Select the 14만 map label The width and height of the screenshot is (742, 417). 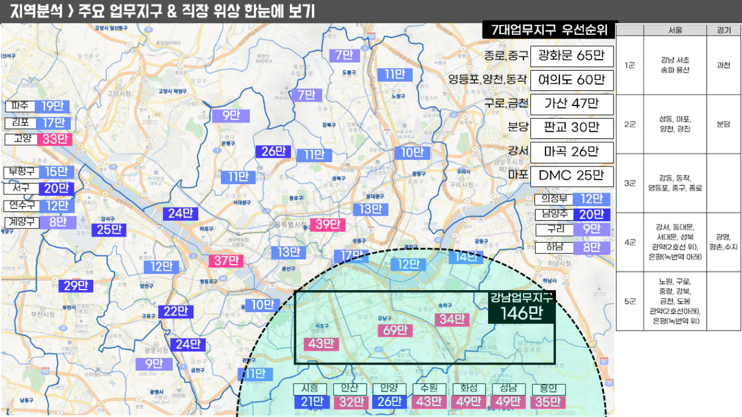[466, 257]
